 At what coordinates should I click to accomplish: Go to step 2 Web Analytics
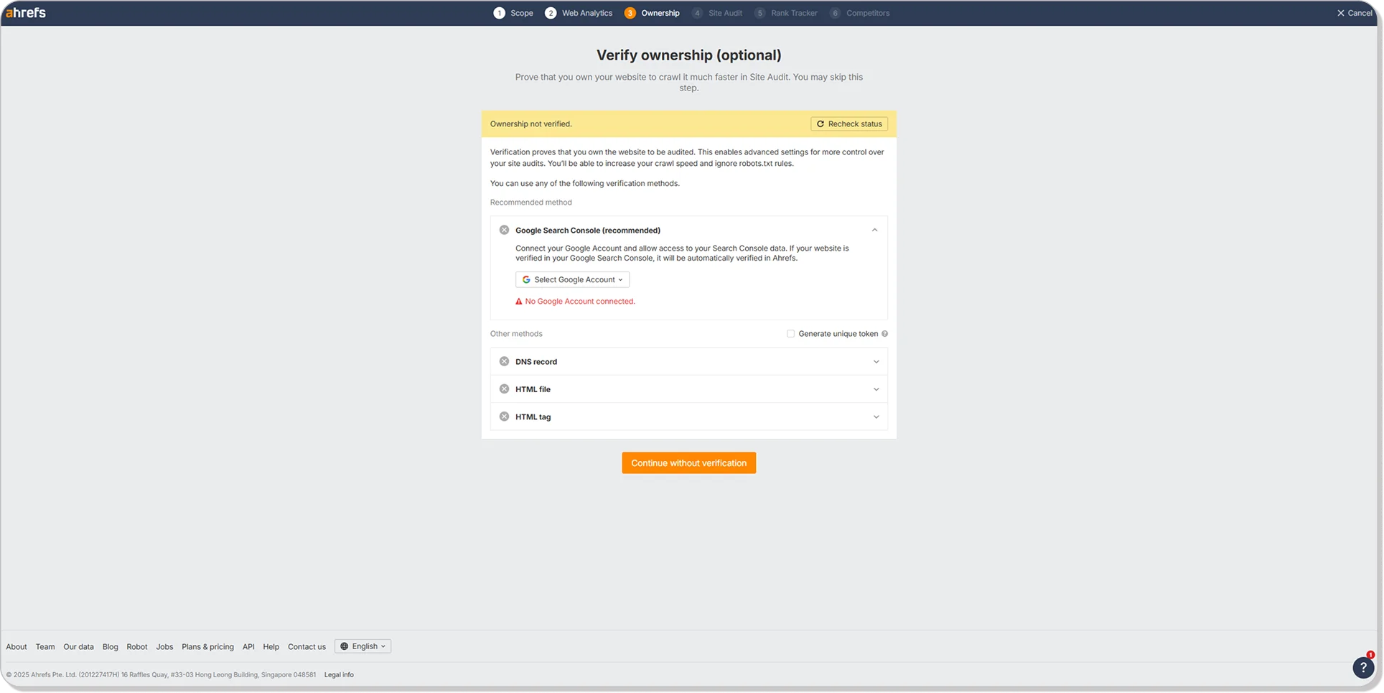[579, 13]
